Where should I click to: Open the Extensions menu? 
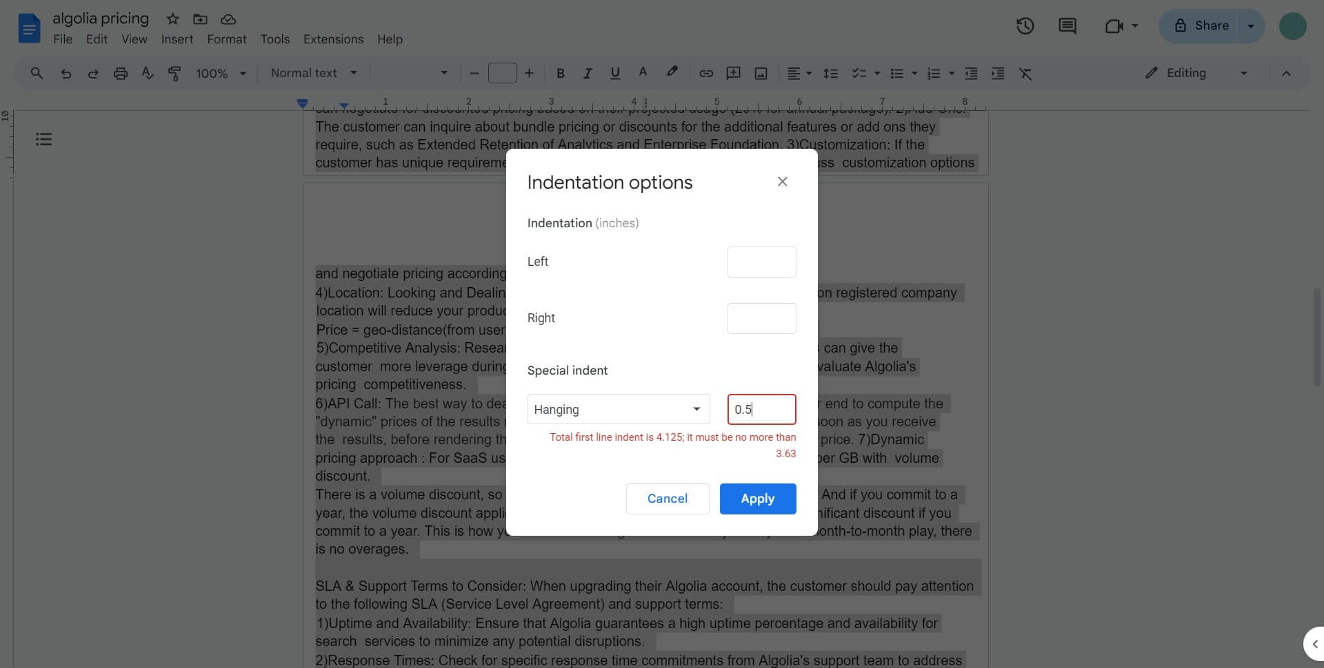pyautogui.click(x=333, y=39)
